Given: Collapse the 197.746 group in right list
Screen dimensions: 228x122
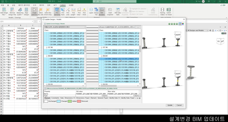Looking at the screenshot, I should (102, 47).
